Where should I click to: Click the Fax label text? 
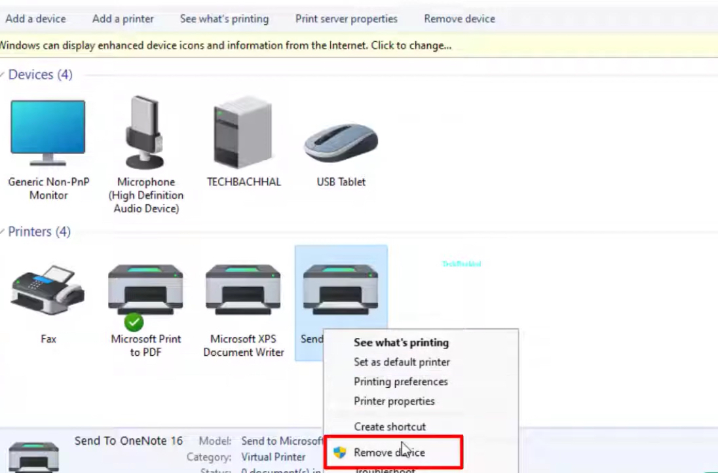click(x=48, y=339)
